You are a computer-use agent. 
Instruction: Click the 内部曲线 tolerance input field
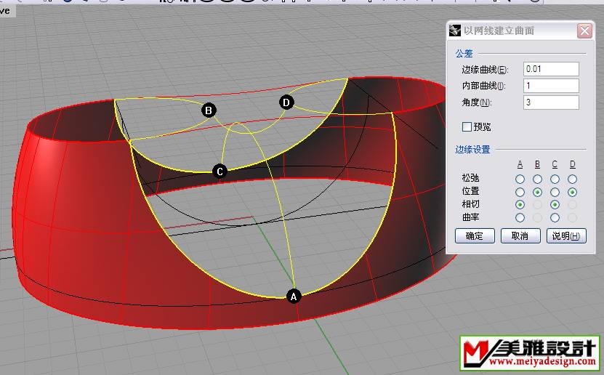point(551,86)
